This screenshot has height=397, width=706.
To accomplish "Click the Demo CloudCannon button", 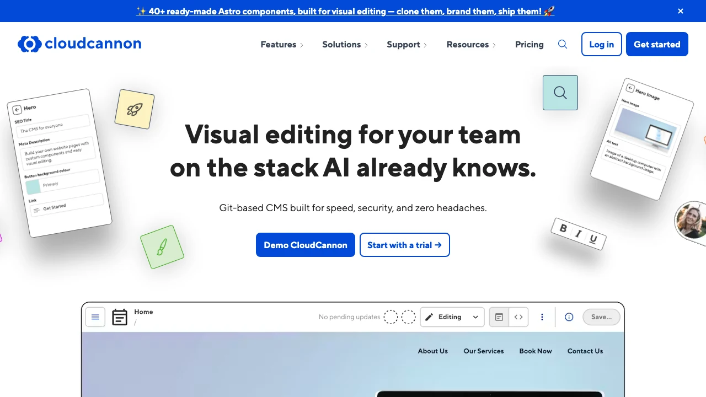I will [306, 245].
